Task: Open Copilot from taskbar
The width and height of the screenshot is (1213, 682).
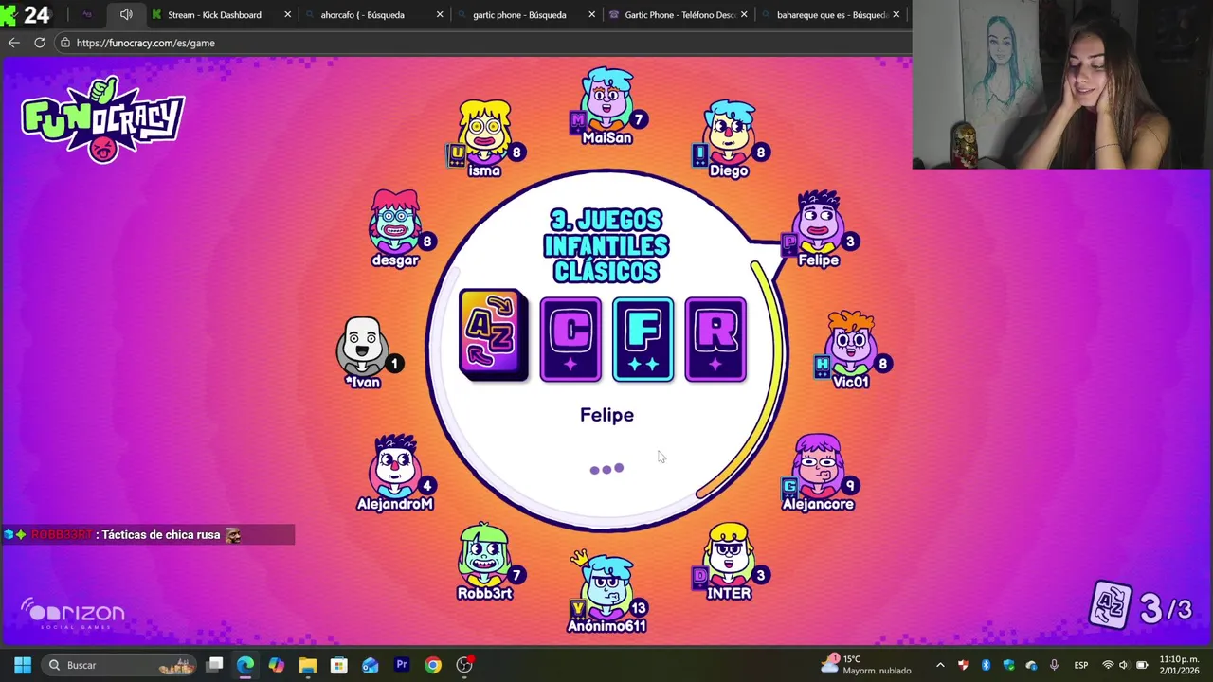Action: [276, 665]
